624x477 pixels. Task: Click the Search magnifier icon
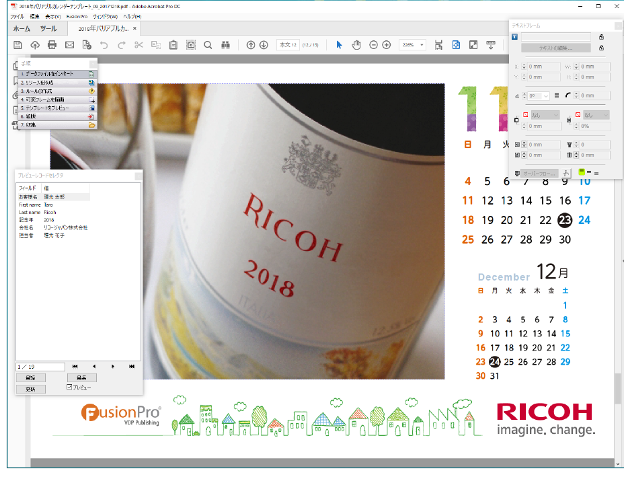(x=208, y=45)
